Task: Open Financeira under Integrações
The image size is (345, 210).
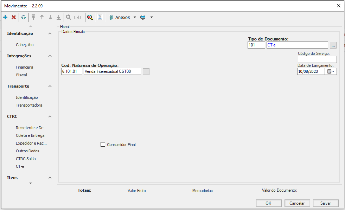Action: pos(24,67)
